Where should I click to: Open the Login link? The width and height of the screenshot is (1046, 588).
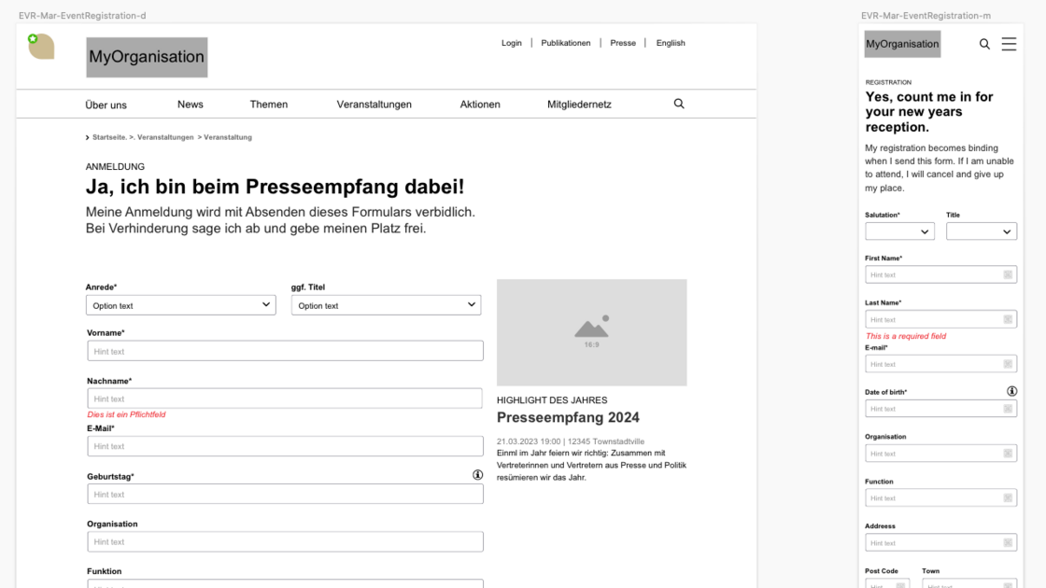point(512,43)
